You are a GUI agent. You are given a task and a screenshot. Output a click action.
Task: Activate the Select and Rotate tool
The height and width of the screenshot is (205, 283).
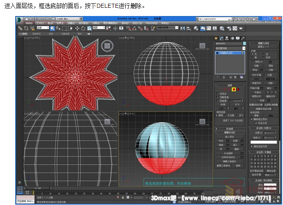83,28
